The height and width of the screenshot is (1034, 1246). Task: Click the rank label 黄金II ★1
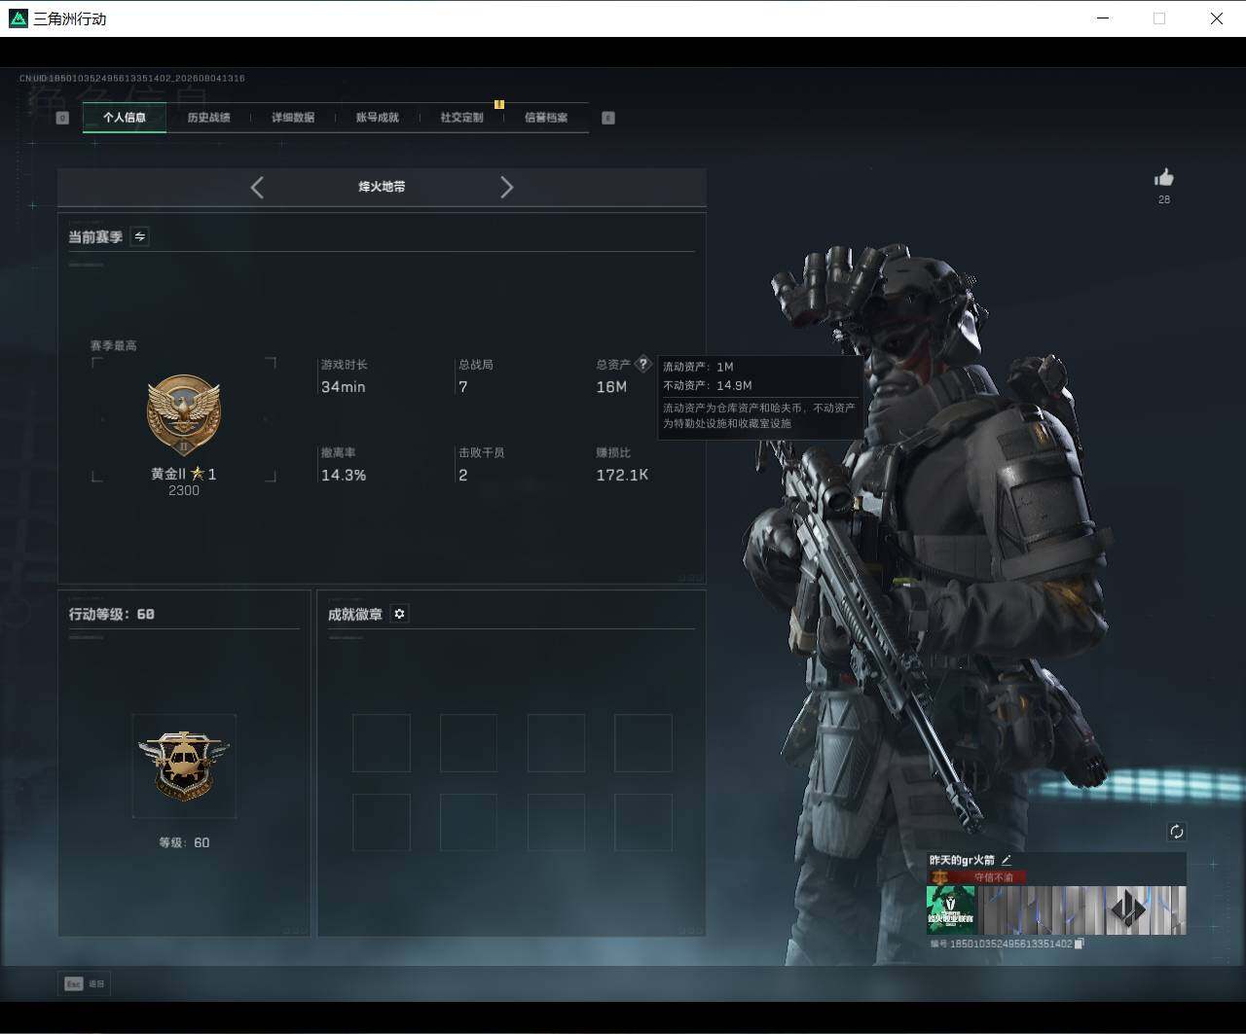click(x=184, y=474)
